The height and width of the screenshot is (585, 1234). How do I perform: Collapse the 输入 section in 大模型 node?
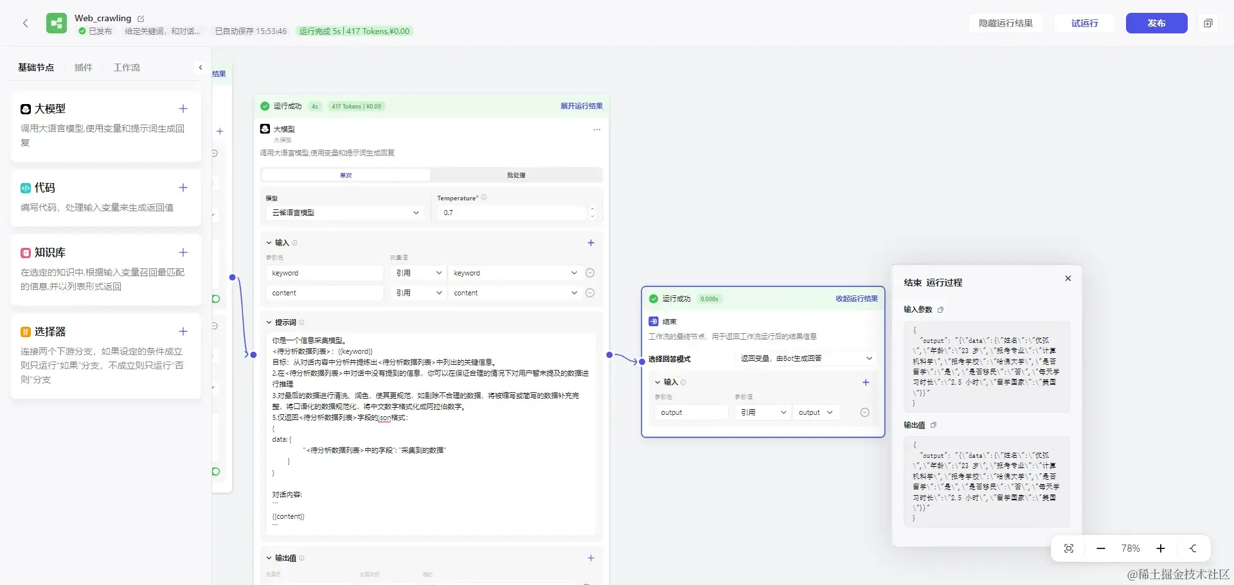pyautogui.click(x=269, y=243)
